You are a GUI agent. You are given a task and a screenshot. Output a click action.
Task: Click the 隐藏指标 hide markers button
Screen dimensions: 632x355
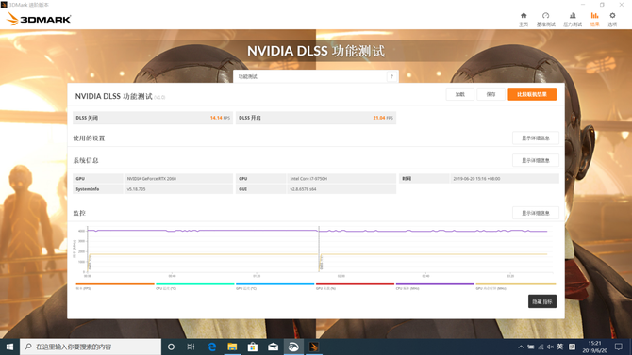tap(542, 301)
